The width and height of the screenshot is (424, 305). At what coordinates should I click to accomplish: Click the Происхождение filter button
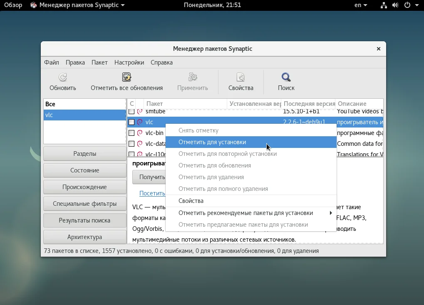click(x=84, y=187)
